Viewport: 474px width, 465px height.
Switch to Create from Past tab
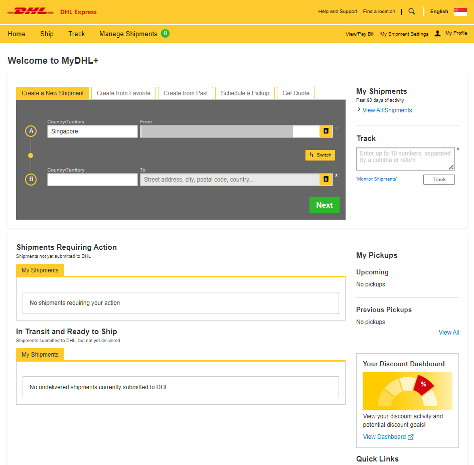pyautogui.click(x=186, y=93)
